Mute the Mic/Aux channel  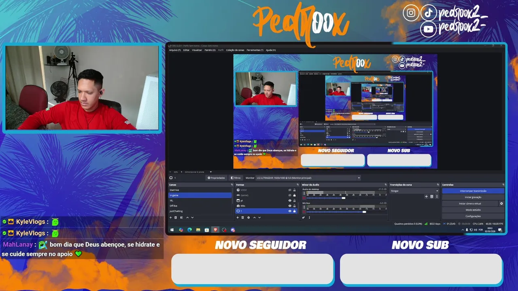304,212
